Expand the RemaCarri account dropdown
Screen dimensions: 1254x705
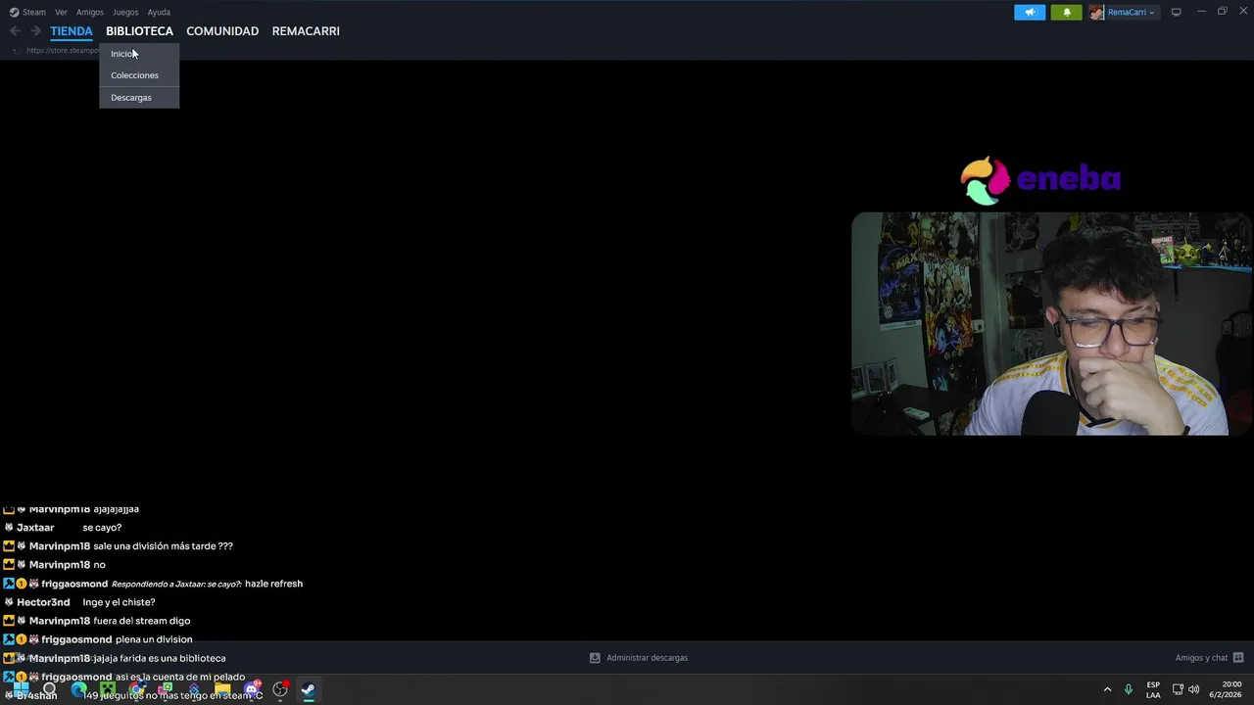click(x=1131, y=12)
